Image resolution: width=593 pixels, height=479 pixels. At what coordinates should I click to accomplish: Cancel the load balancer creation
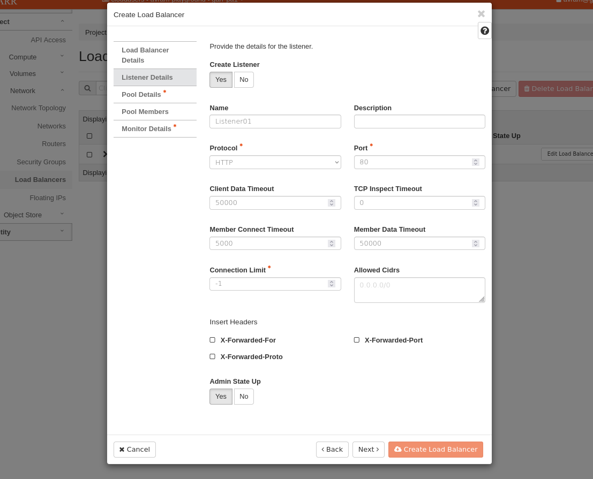[x=134, y=450]
